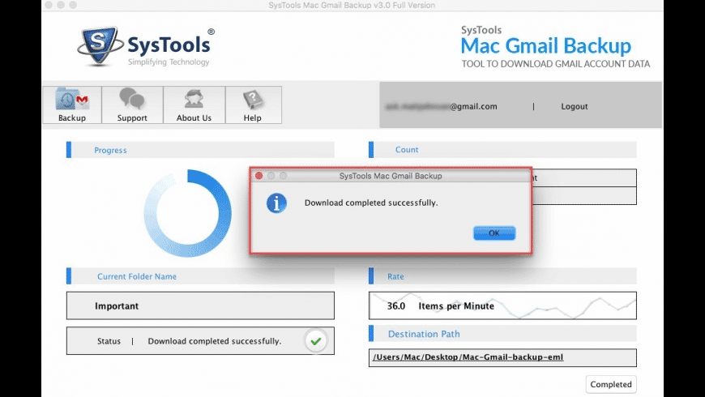Click 'Download completed successfully.' in the status row
This screenshot has height=397, width=705.
215,341
